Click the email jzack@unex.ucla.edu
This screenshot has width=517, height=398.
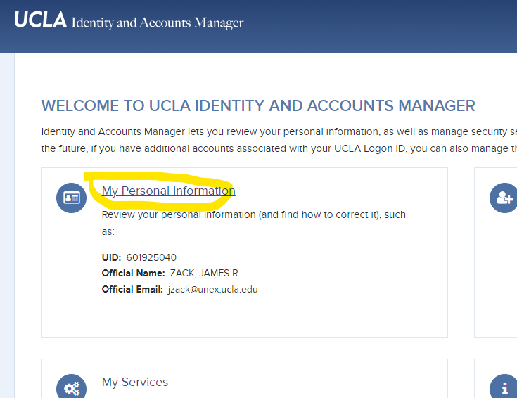[213, 290]
